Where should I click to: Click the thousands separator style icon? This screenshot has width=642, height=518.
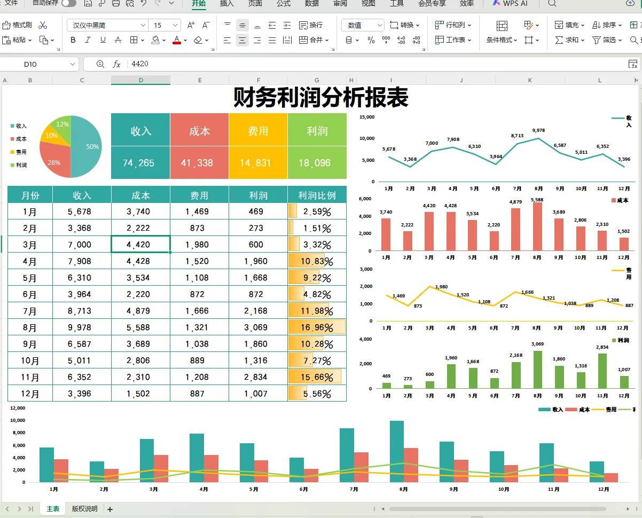point(386,40)
